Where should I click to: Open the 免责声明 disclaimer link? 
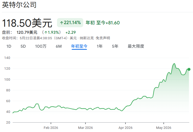click(103, 38)
